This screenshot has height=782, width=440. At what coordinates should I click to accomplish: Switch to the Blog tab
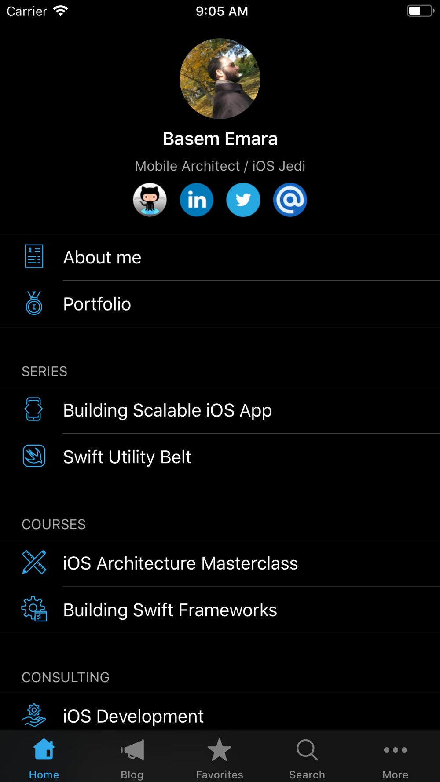click(x=132, y=757)
